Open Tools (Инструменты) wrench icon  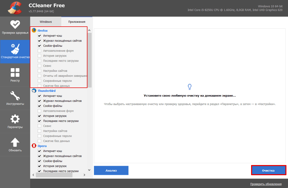tap(15, 96)
